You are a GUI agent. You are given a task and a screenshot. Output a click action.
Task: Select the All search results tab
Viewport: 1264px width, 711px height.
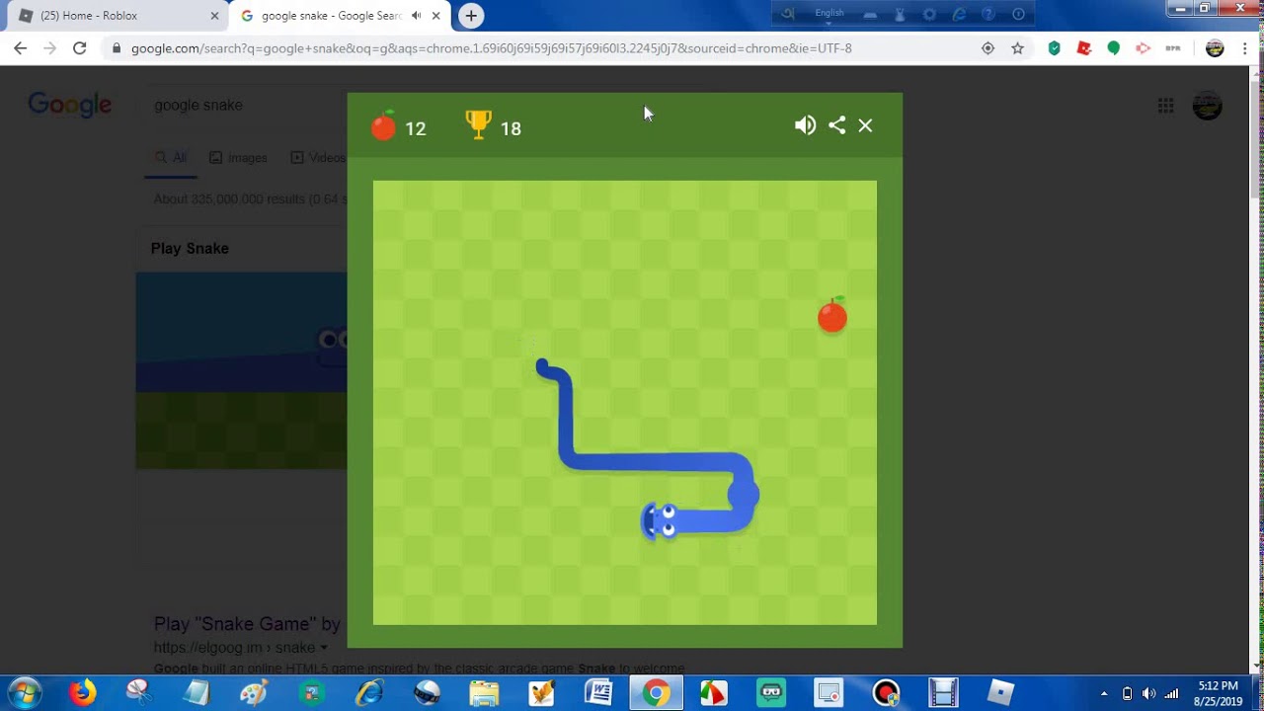(171, 157)
